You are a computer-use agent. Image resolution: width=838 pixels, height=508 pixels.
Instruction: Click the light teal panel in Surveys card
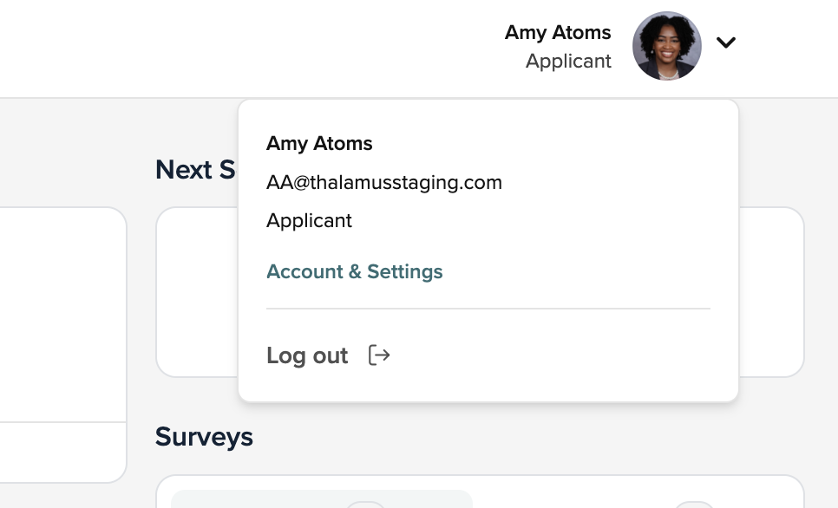pos(322,499)
